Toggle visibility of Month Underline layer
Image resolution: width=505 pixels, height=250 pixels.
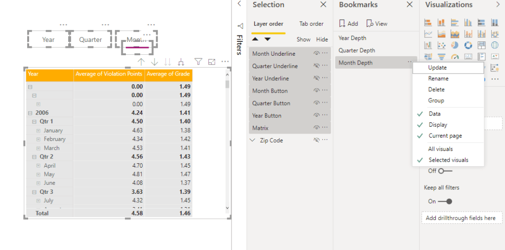(316, 54)
